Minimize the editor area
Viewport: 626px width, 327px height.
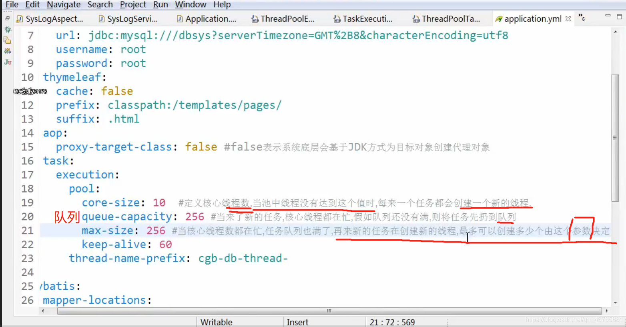pyautogui.click(x=608, y=16)
